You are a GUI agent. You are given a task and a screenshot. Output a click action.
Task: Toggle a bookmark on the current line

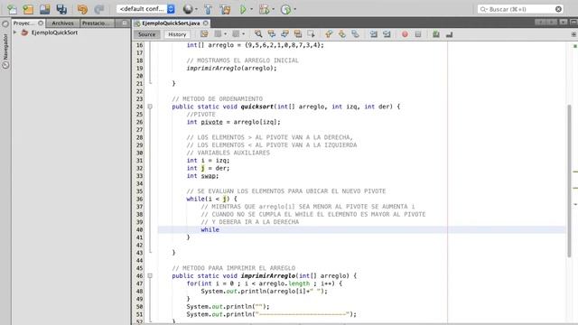point(355,34)
